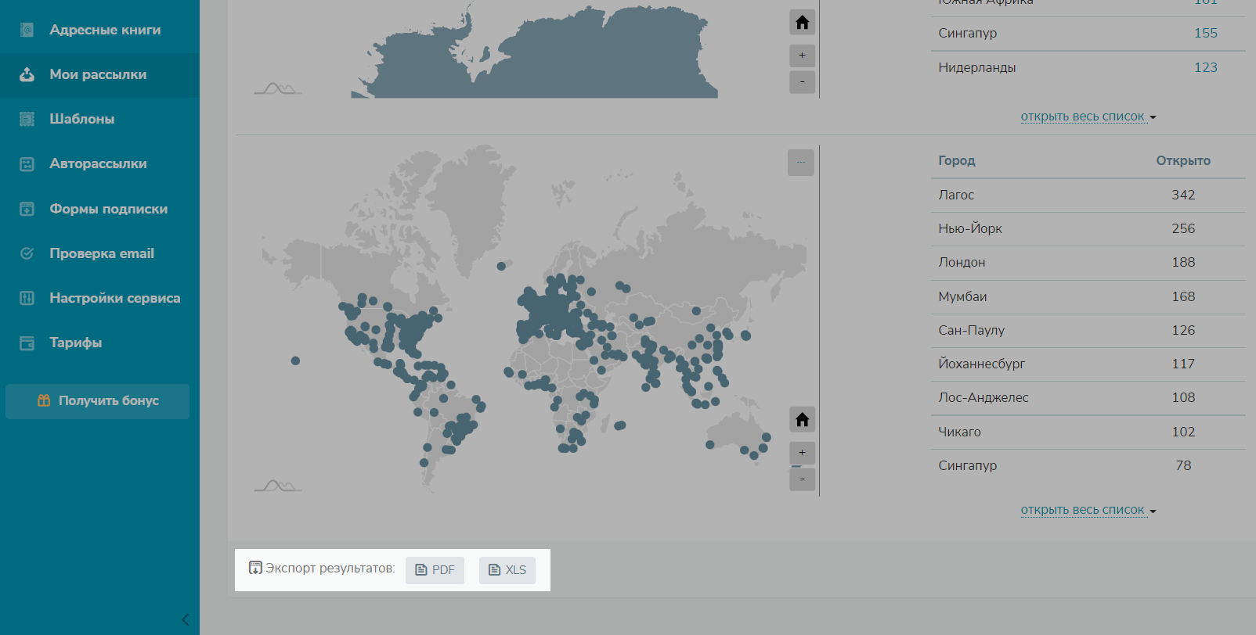1256x635 pixels.
Task: Open Адресные книги in the sidebar
Action: pos(105,30)
